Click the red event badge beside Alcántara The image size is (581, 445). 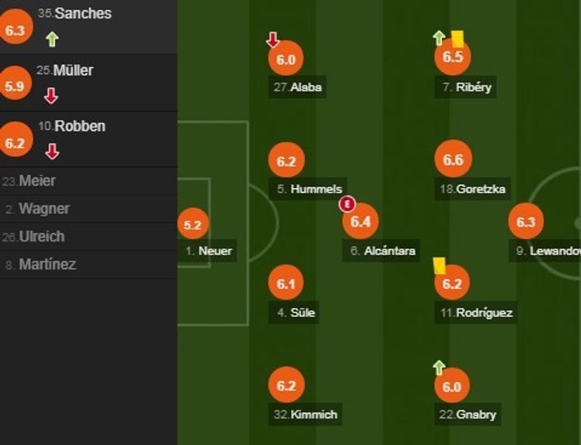347,205
